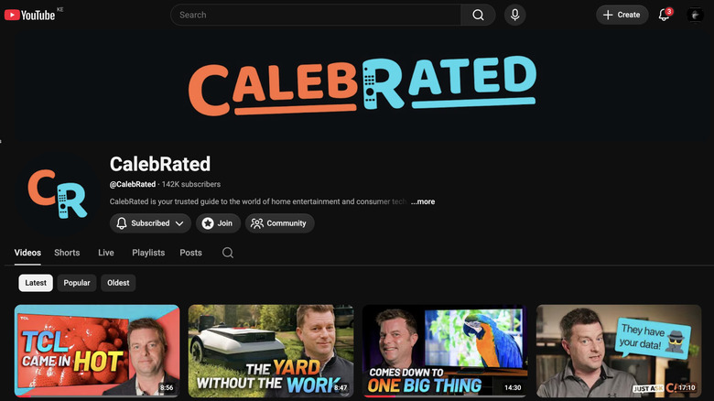Switch to the Shorts tab
The image size is (714, 401).
67,253
